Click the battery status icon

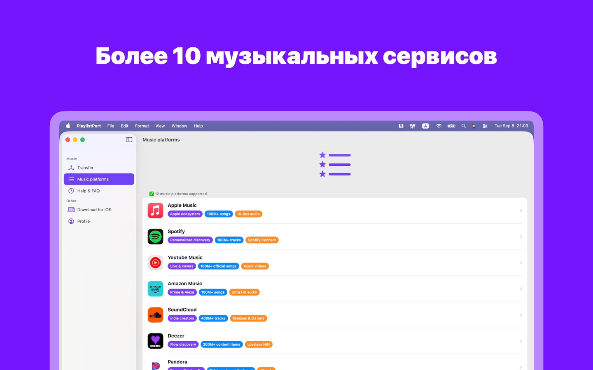pyautogui.click(x=451, y=126)
